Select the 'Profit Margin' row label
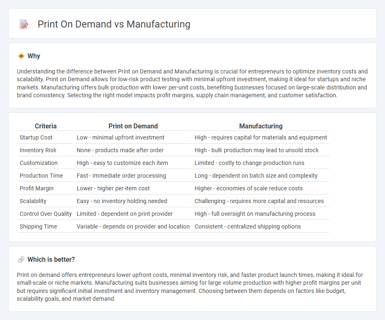Screen dimensions: 385x320 pyautogui.click(x=36, y=188)
